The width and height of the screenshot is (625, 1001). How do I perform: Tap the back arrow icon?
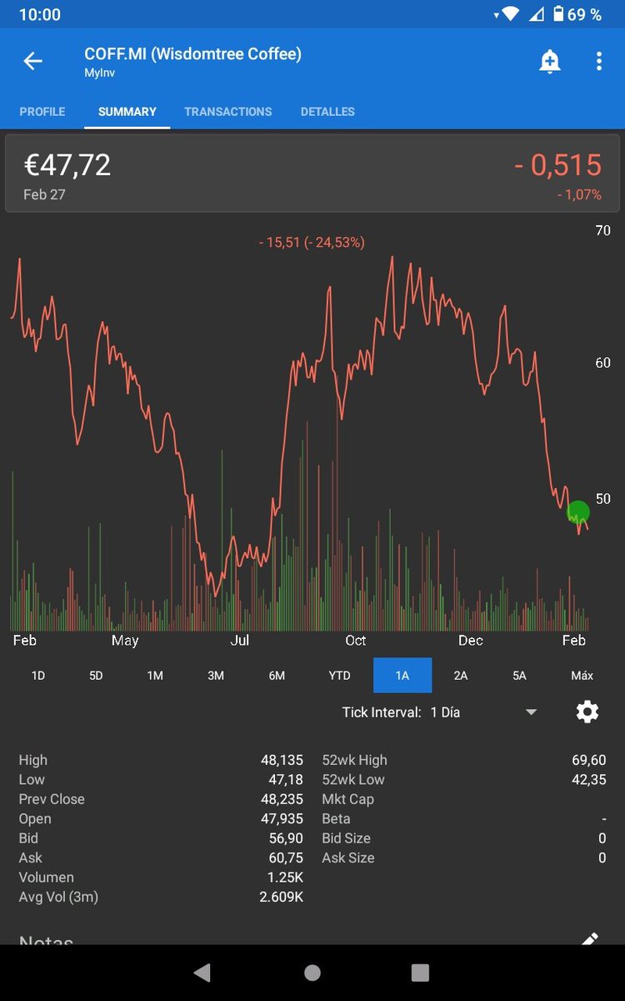click(x=32, y=61)
